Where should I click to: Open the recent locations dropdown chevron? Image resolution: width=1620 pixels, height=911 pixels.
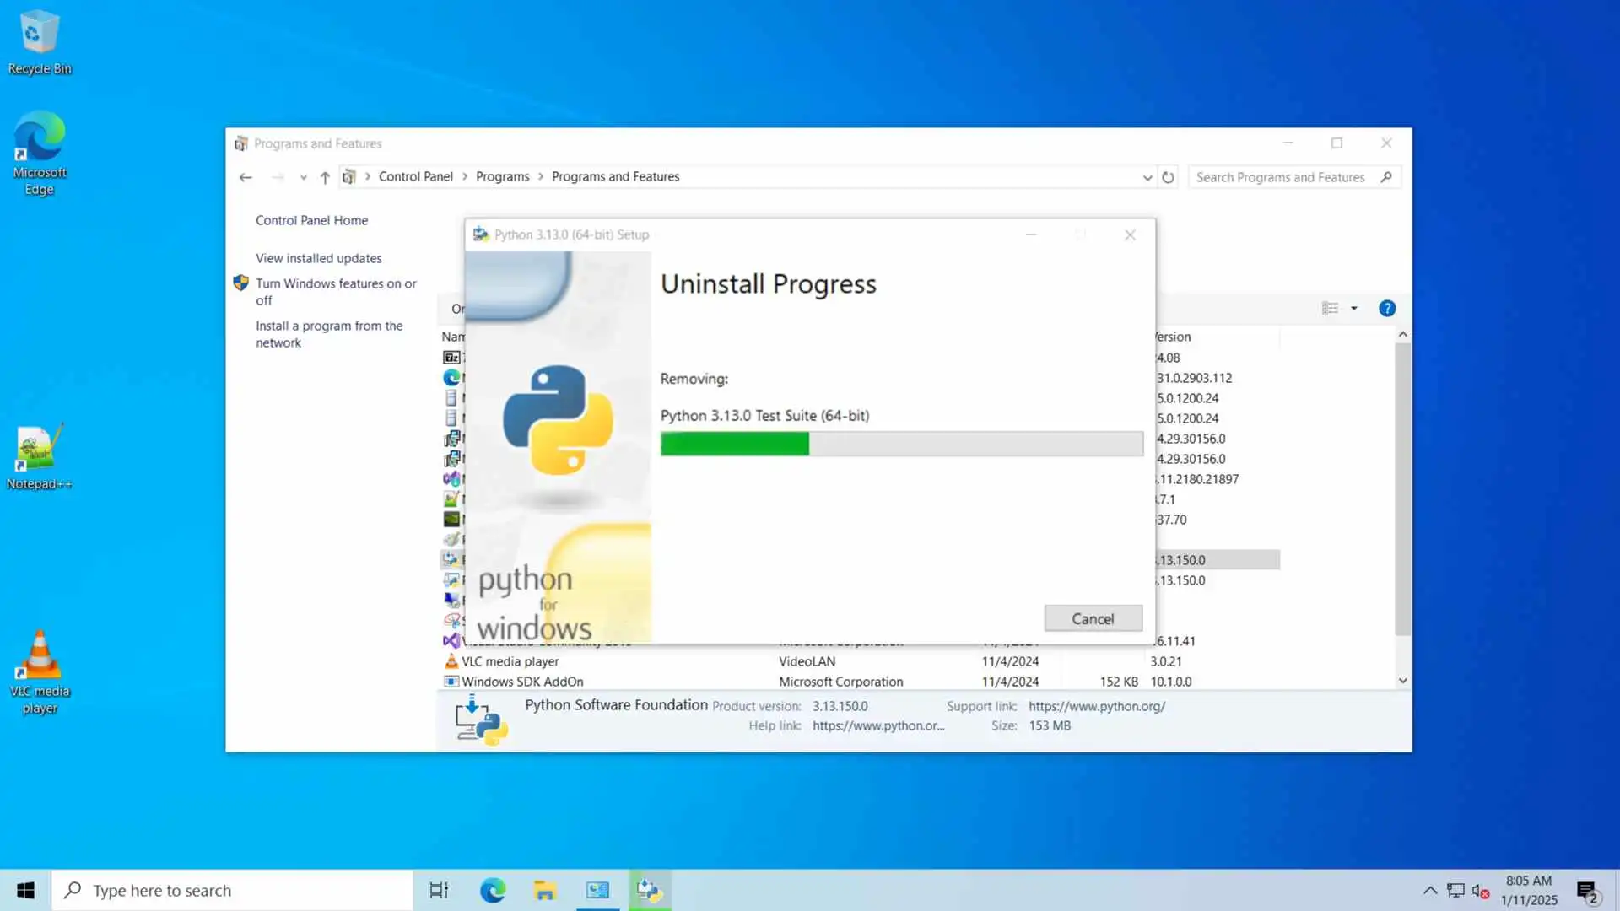tap(303, 177)
